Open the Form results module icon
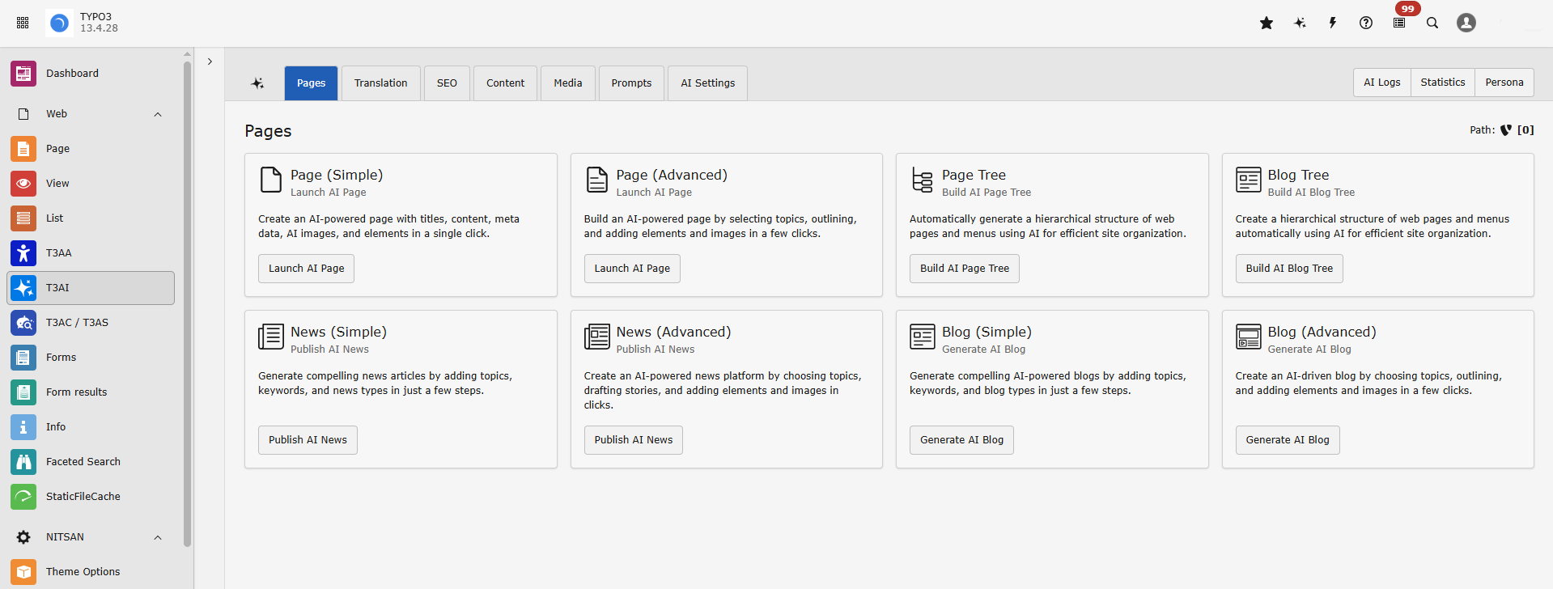Screen dimensions: 1553x589 click(23, 392)
